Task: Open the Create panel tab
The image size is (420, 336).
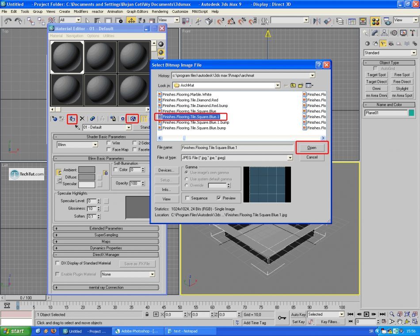Action: (366, 33)
